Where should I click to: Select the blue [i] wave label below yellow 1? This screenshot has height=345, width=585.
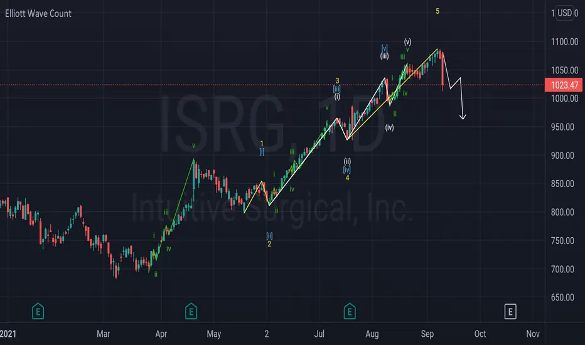point(262,151)
